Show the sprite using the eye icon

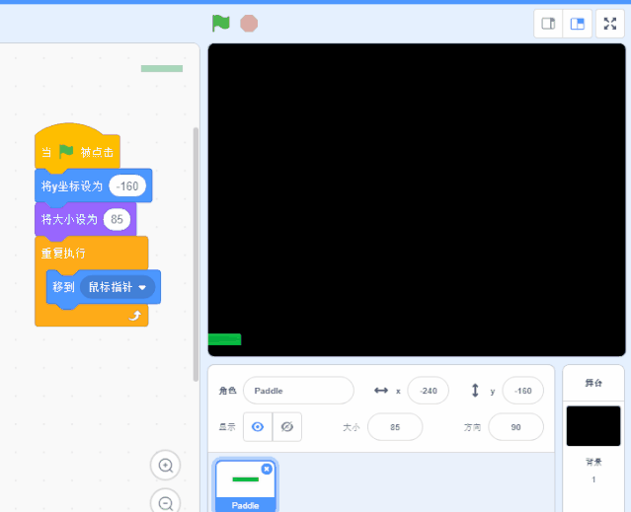tap(258, 427)
